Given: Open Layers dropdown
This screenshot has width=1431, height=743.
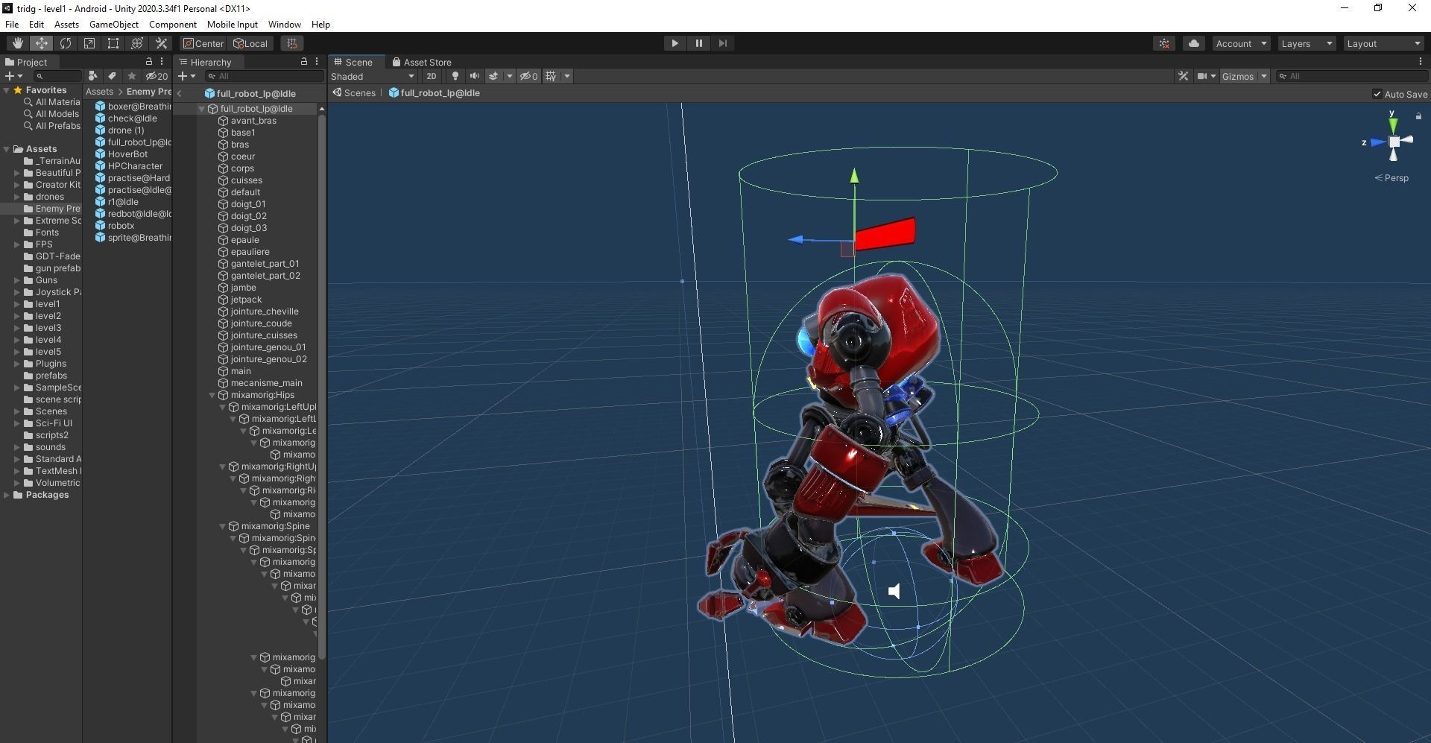Looking at the screenshot, I should pyautogui.click(x=1307, y=43).
